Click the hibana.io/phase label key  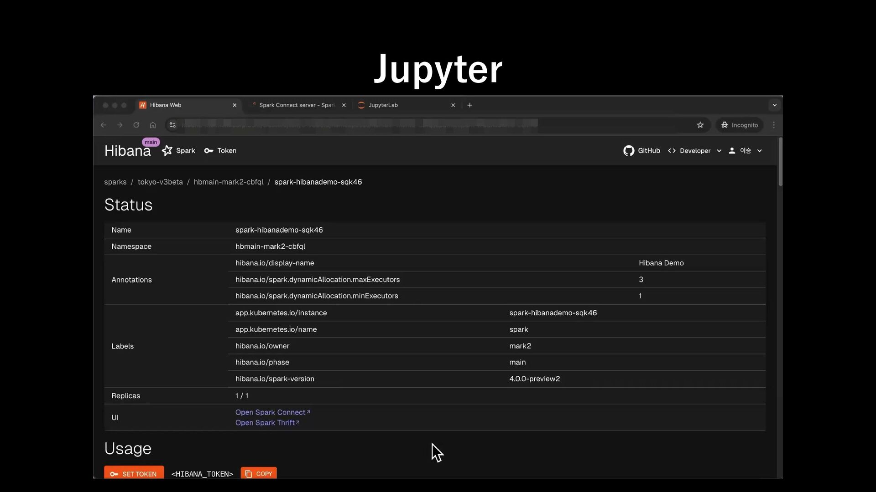(x=262, y=363)
